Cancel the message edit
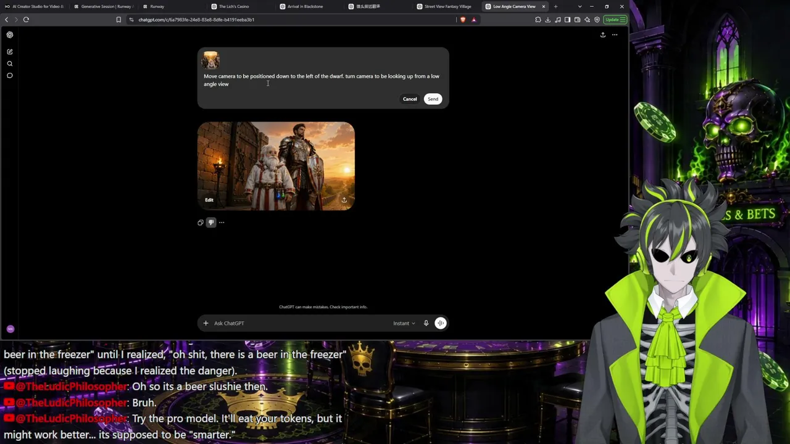 point(410,99)
